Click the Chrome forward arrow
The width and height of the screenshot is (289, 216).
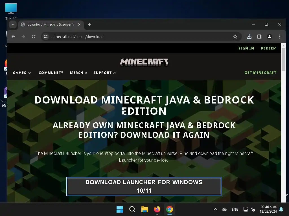click(x=23, y=37)
